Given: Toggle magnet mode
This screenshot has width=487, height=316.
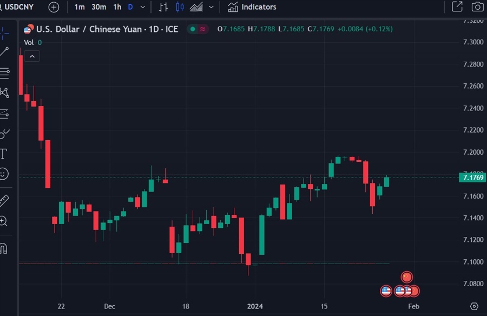Looking at the screenshot, I should [4, 248].
